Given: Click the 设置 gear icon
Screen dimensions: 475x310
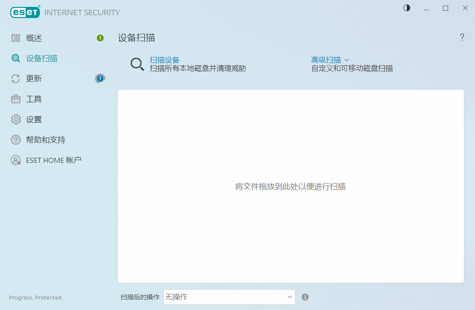Looking at the screenshot, I should [x=16, y=119].
